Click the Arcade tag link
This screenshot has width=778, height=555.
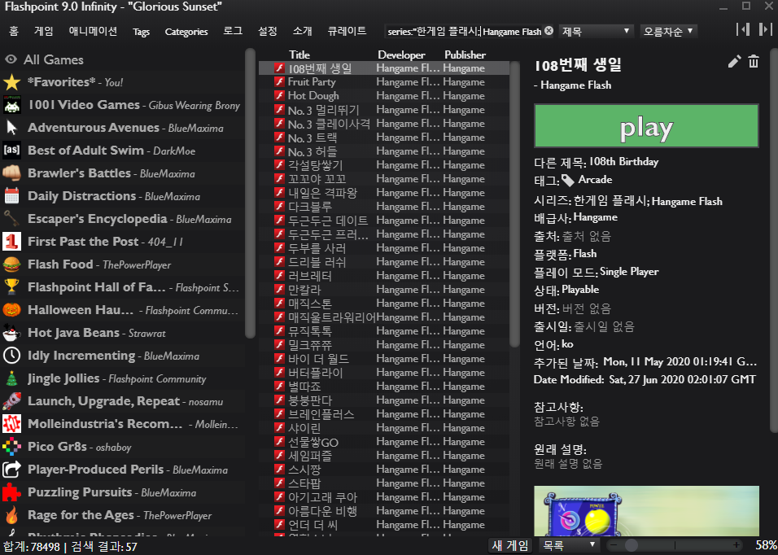[x=595, y=180]
